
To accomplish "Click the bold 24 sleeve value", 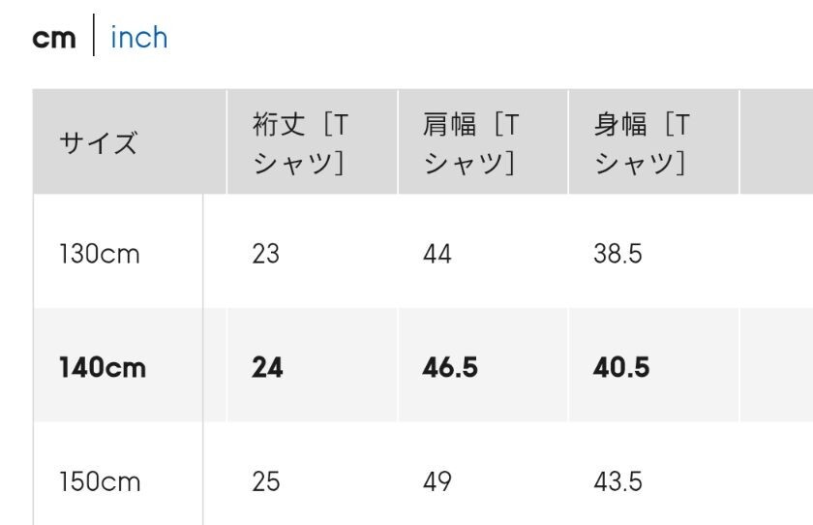I will (267, 367).
